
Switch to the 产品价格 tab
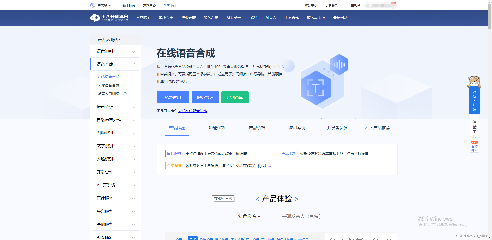coord(257,128)
